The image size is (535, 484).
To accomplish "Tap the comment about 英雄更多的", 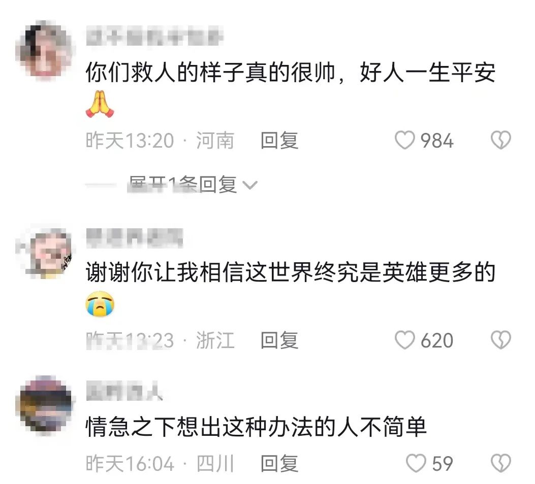I will (x=290, y=272).
